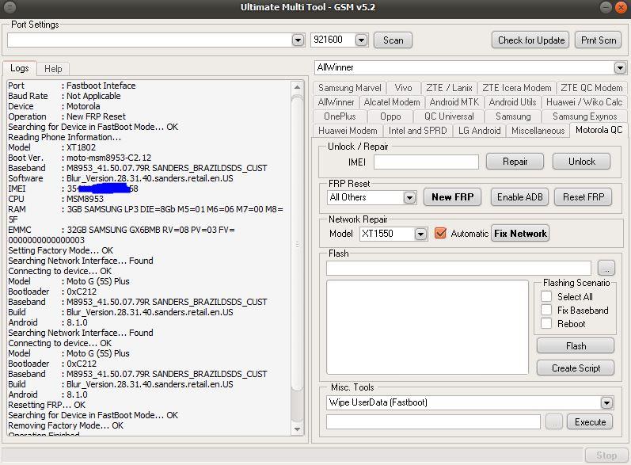Click the Misc. Tools path input field
Screen dimensions: 631x465
[x=433, y=422]
